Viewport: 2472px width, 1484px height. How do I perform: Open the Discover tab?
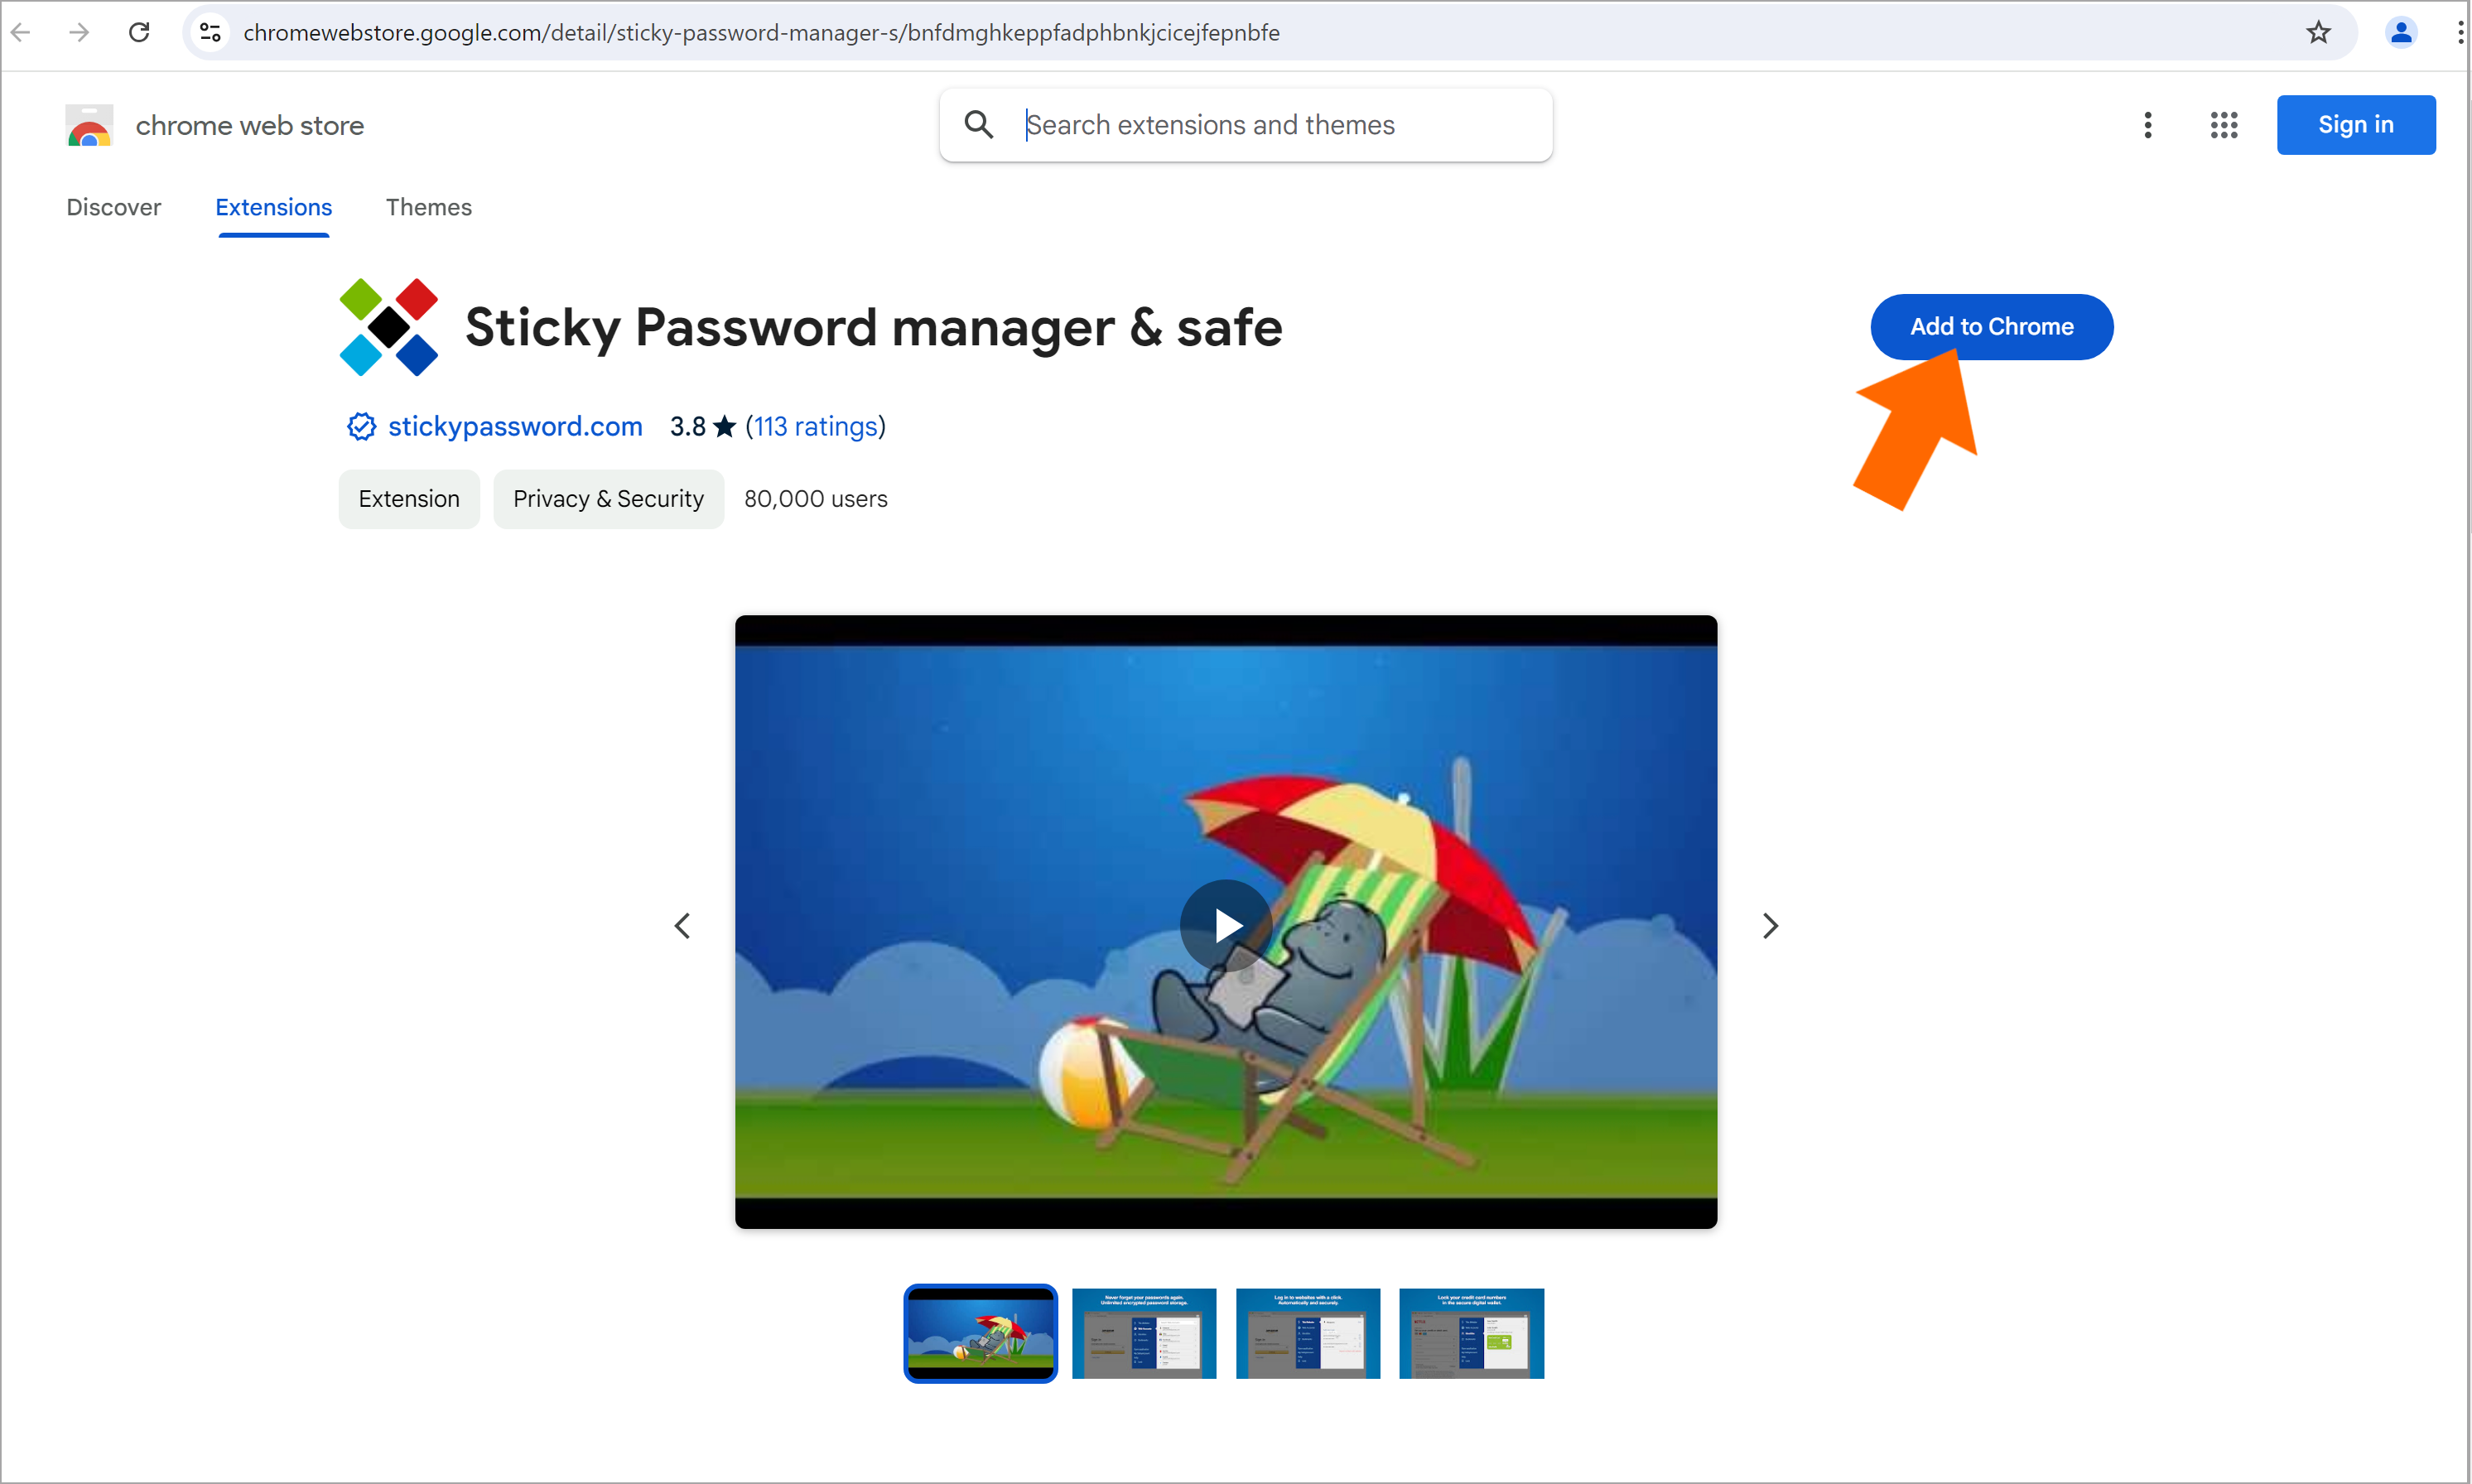(113, 207)
